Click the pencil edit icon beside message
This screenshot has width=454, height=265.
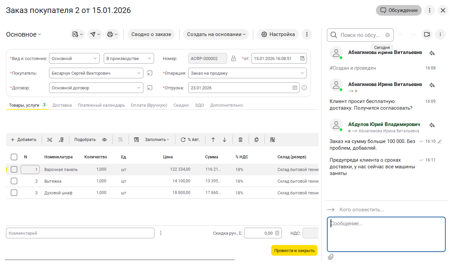pyautogui.click(x=440, y=141)
